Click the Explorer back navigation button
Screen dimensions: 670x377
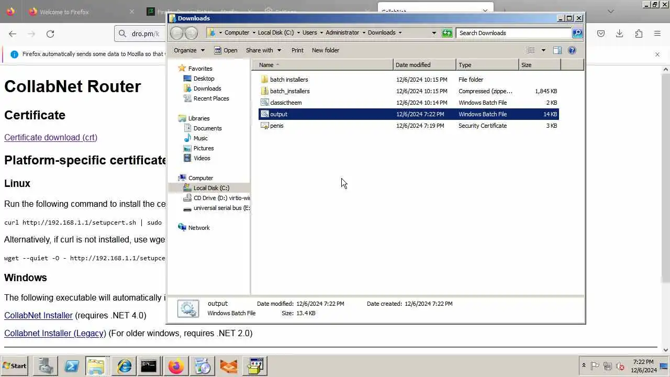[177, 33]
